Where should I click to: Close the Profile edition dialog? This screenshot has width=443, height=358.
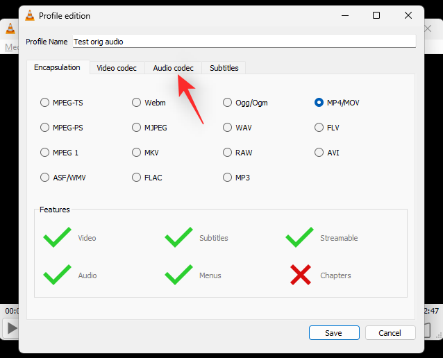pyautogui.click(x=408, y=15)
